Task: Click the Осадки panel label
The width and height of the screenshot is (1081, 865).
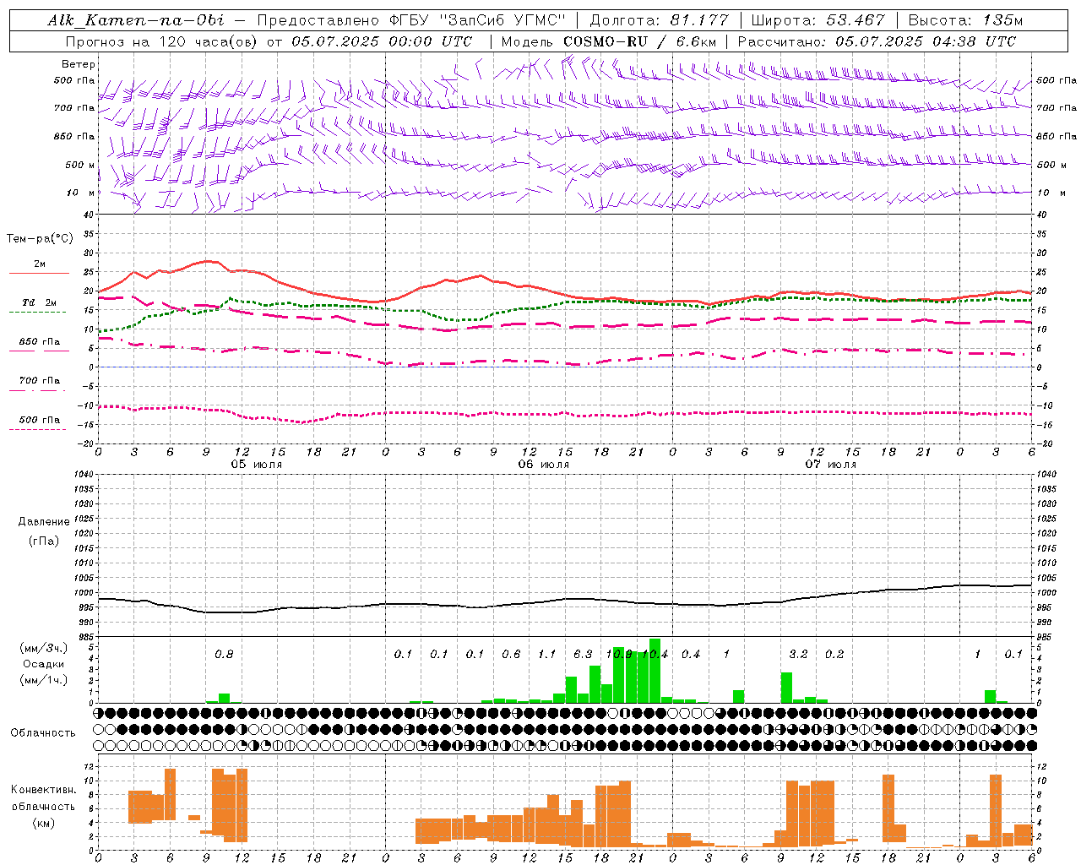Action: click(44, 664)
